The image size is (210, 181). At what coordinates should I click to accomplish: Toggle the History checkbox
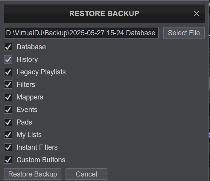tap(8, 59)
